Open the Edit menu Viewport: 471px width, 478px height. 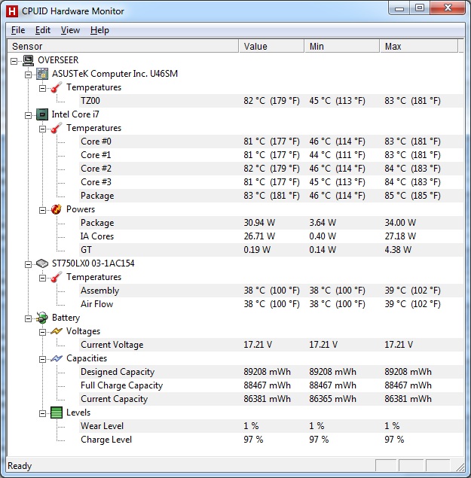pyautogui.click(x=43, y=30)
